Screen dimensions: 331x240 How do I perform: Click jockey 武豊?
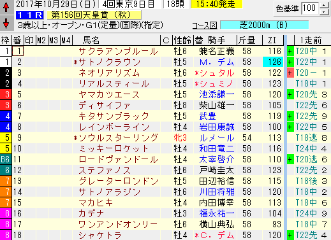click(x=208, y=116)
